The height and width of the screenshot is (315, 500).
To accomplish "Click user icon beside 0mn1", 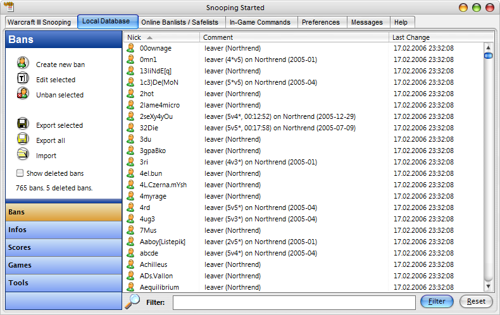I will pos(130,59).
